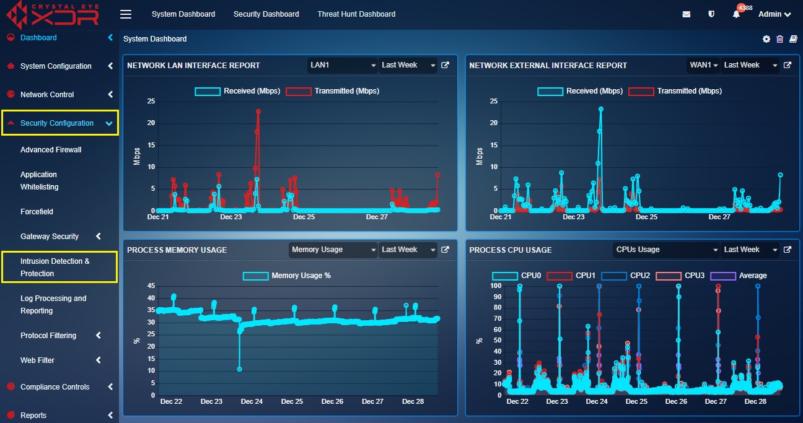Change Last Week range for CPU Usage
The width and height of the screenshot is (803, 423).
point(750,250)
